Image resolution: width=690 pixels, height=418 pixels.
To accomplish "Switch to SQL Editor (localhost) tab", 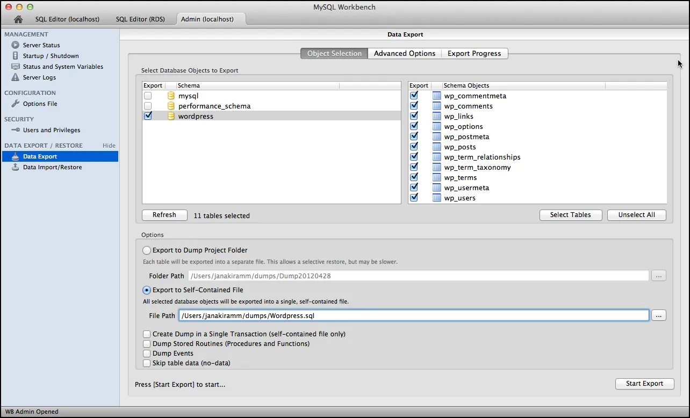I will coord(67,19).
